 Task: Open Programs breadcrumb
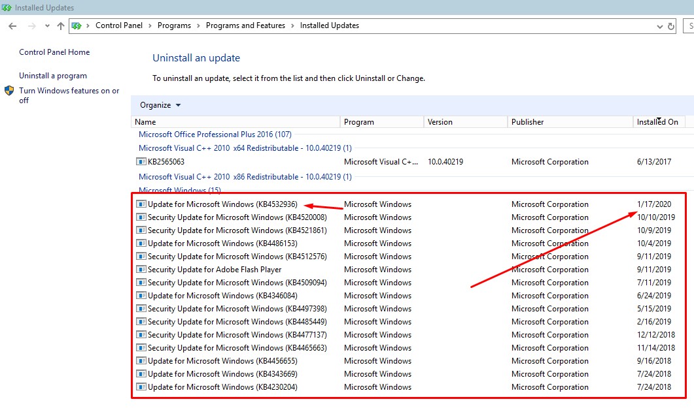(x=174, y=25)
